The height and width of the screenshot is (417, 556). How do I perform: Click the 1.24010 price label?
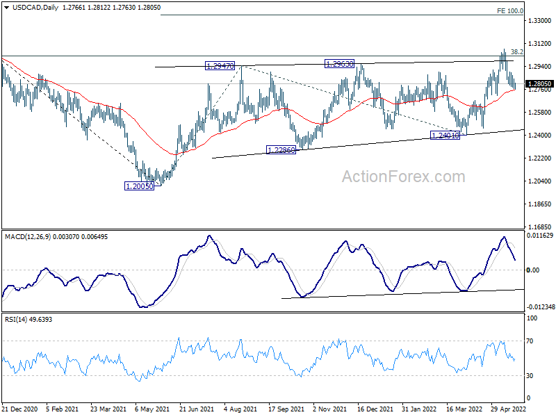pos(445,136)
